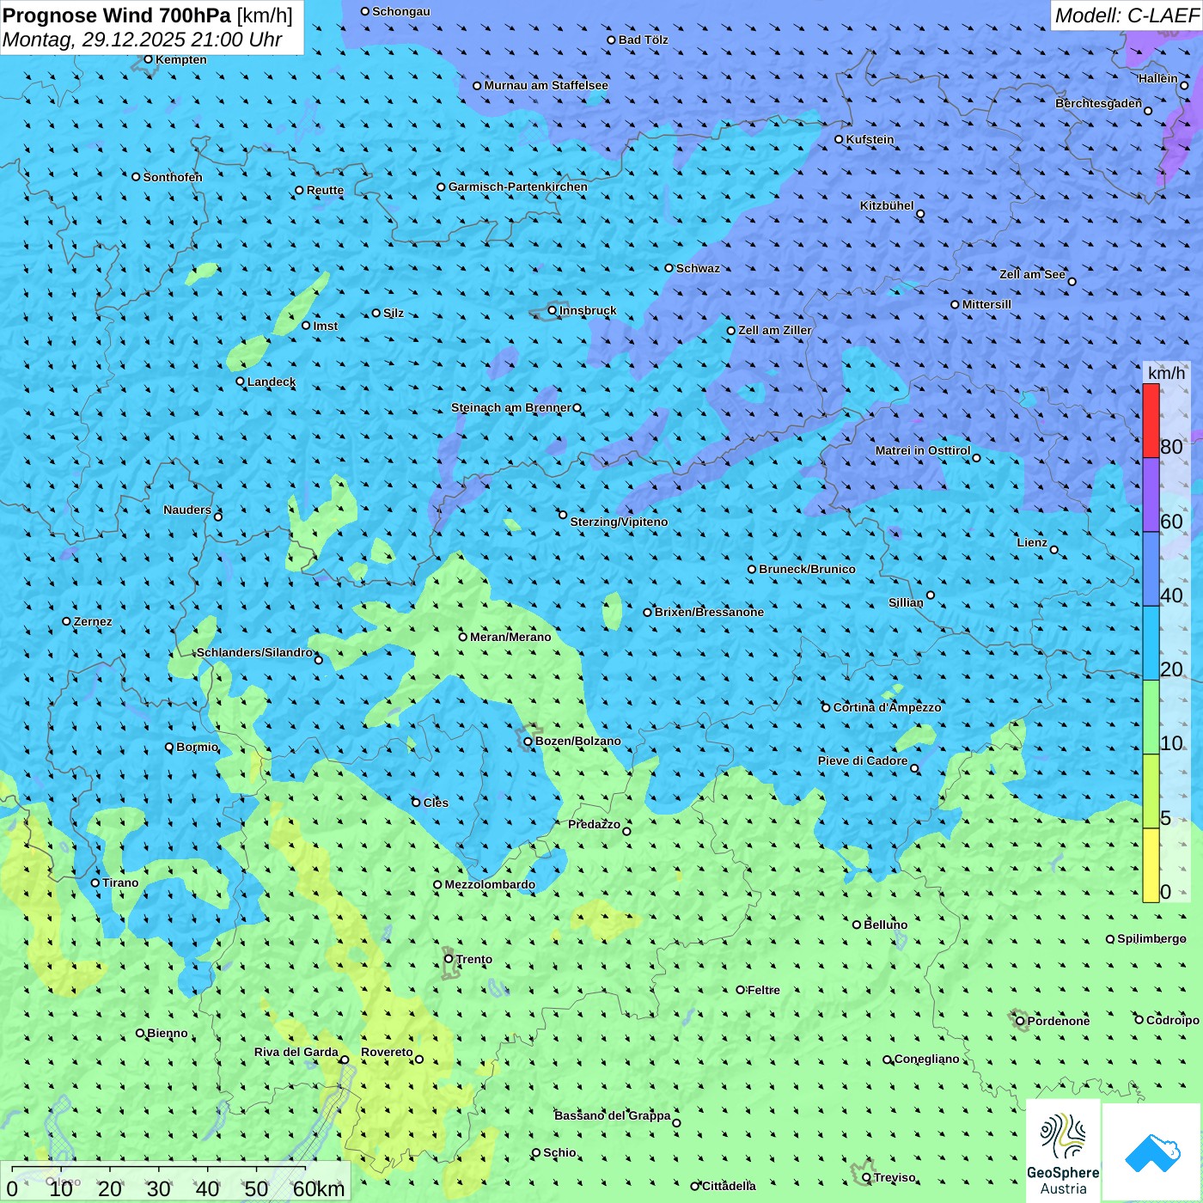
Task: Click the Lienz location dot
Action: pos(1054,550)
